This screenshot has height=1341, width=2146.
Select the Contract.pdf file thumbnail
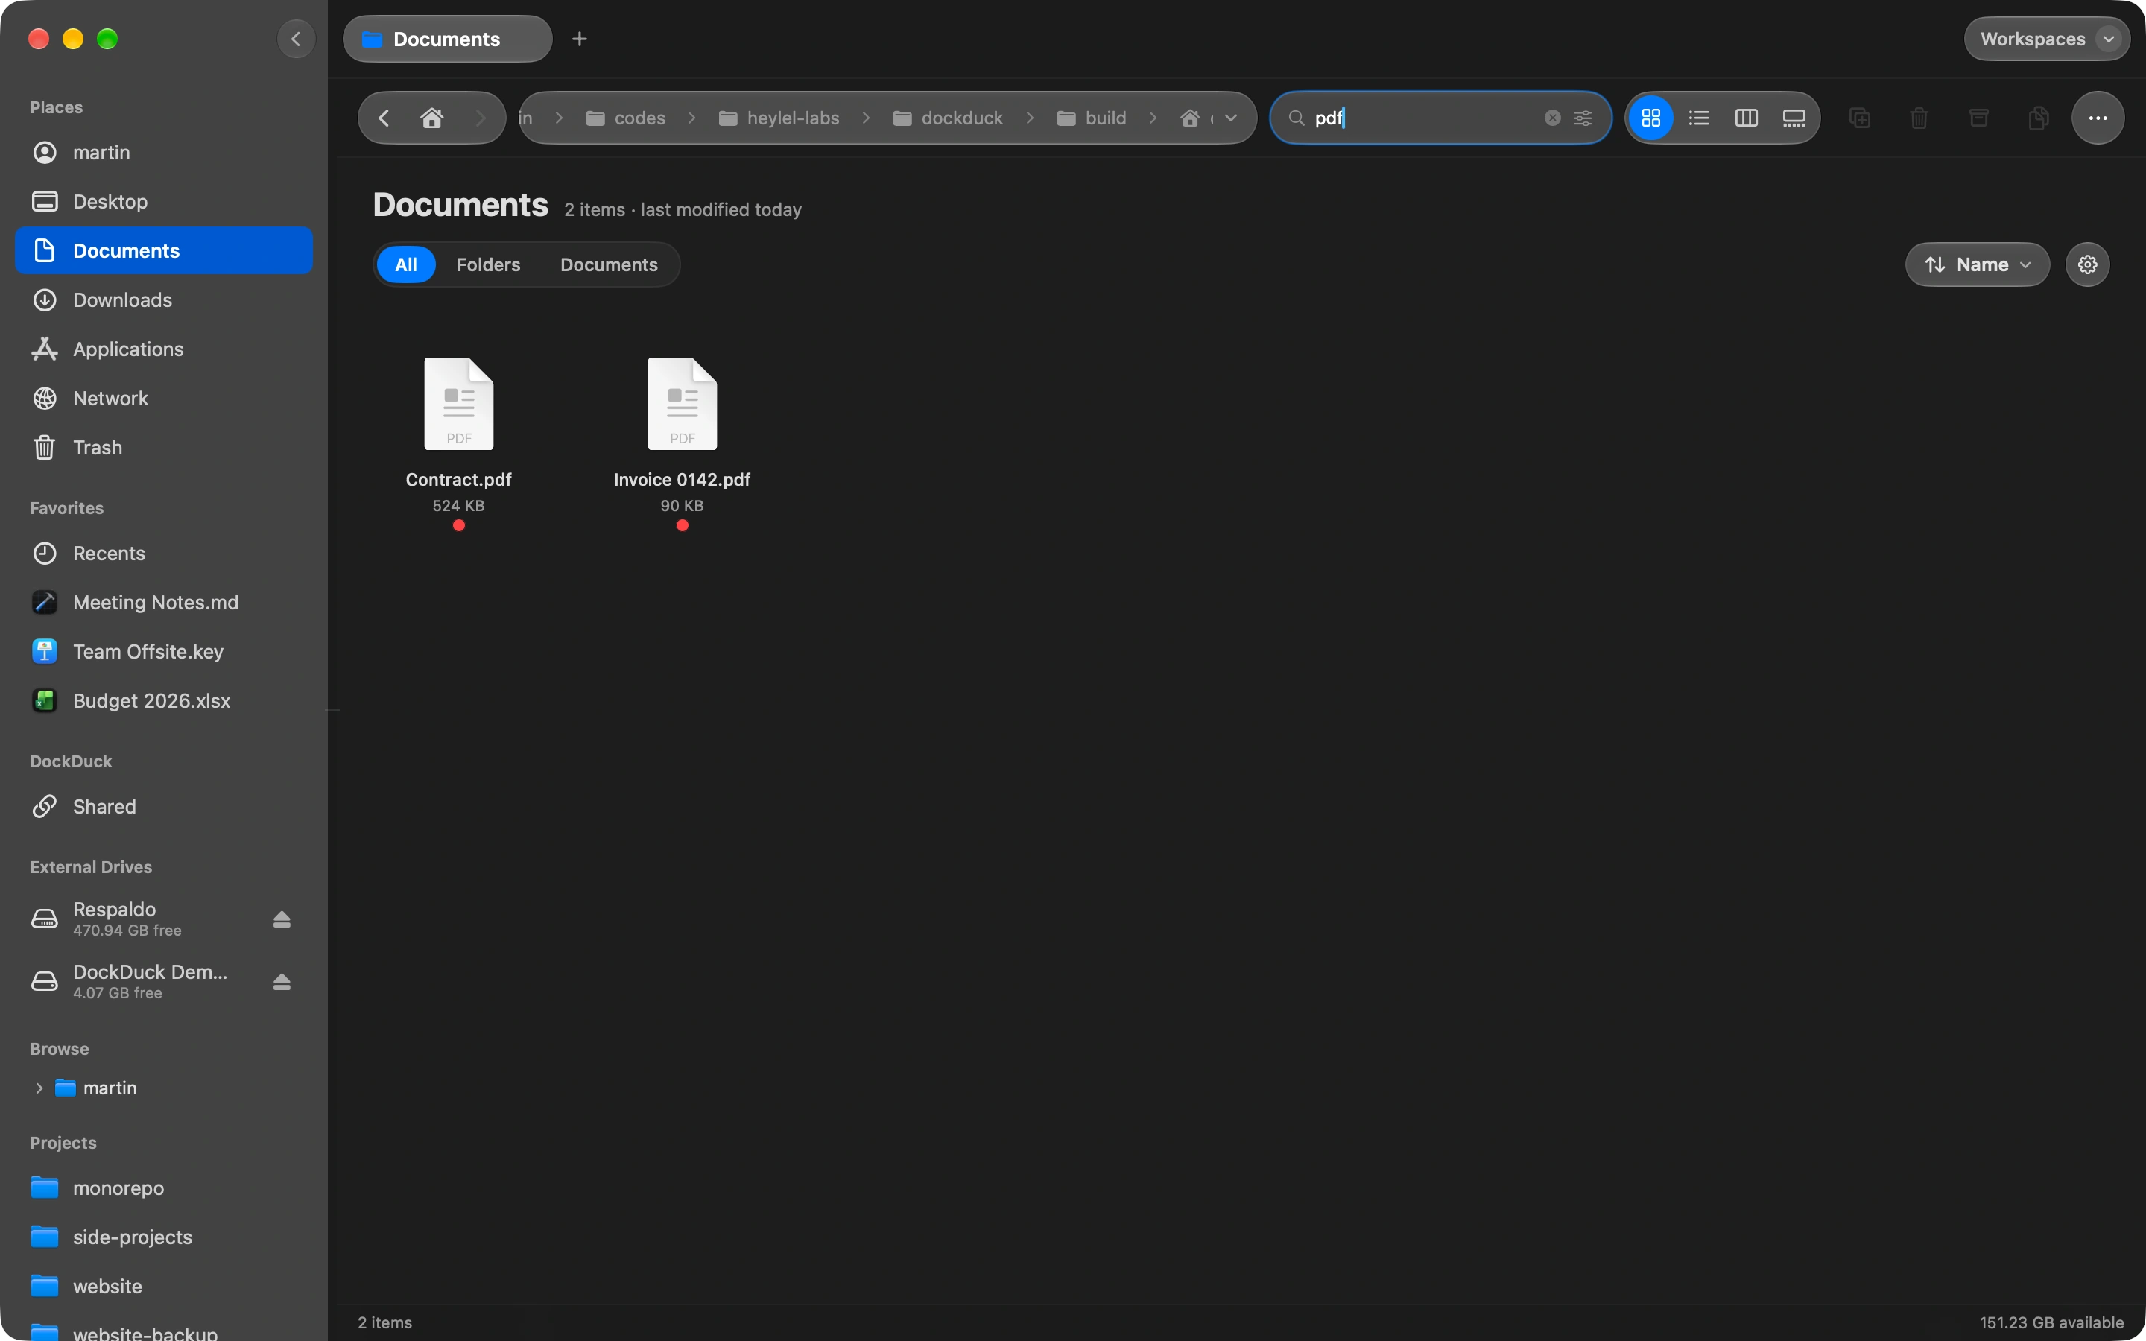(x=458, y=405)
